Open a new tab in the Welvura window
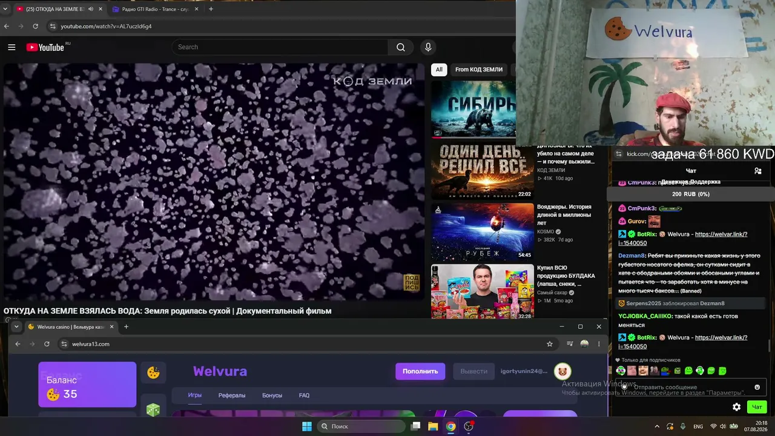 pyautogui.click(x=126, y=326)
